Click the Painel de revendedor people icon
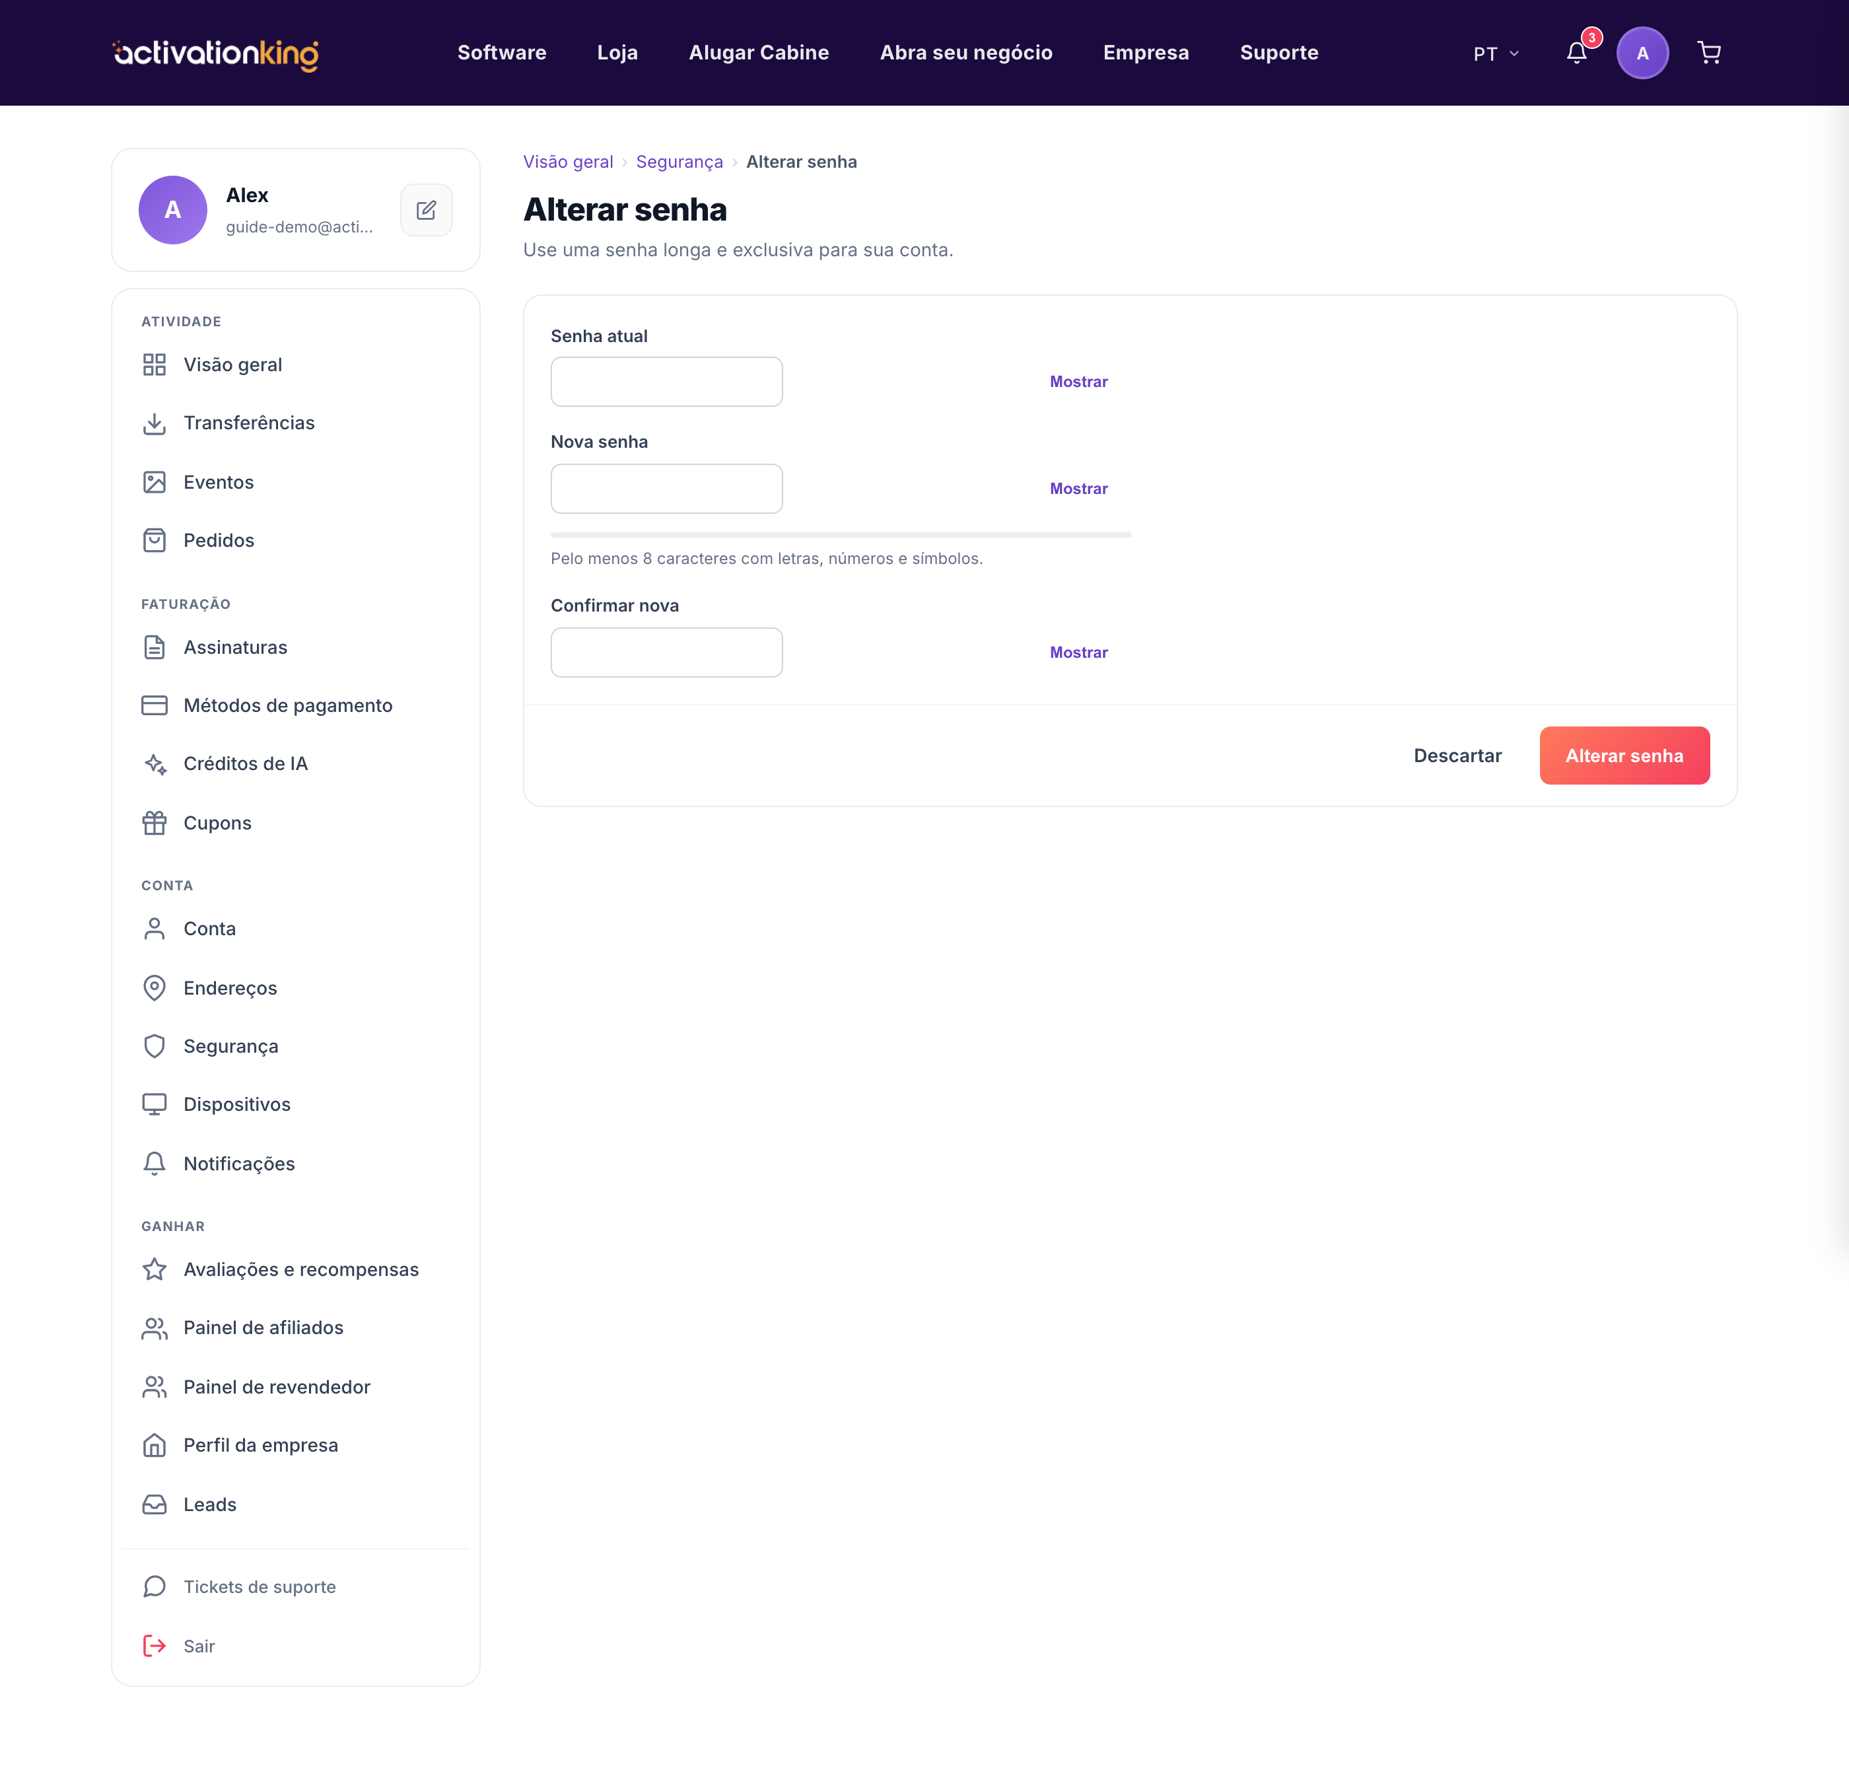 [x=155, y=1387]
